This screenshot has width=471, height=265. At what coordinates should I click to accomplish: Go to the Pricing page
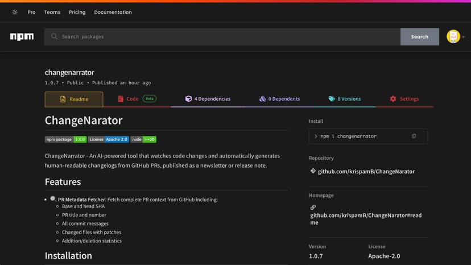[77, 13]
